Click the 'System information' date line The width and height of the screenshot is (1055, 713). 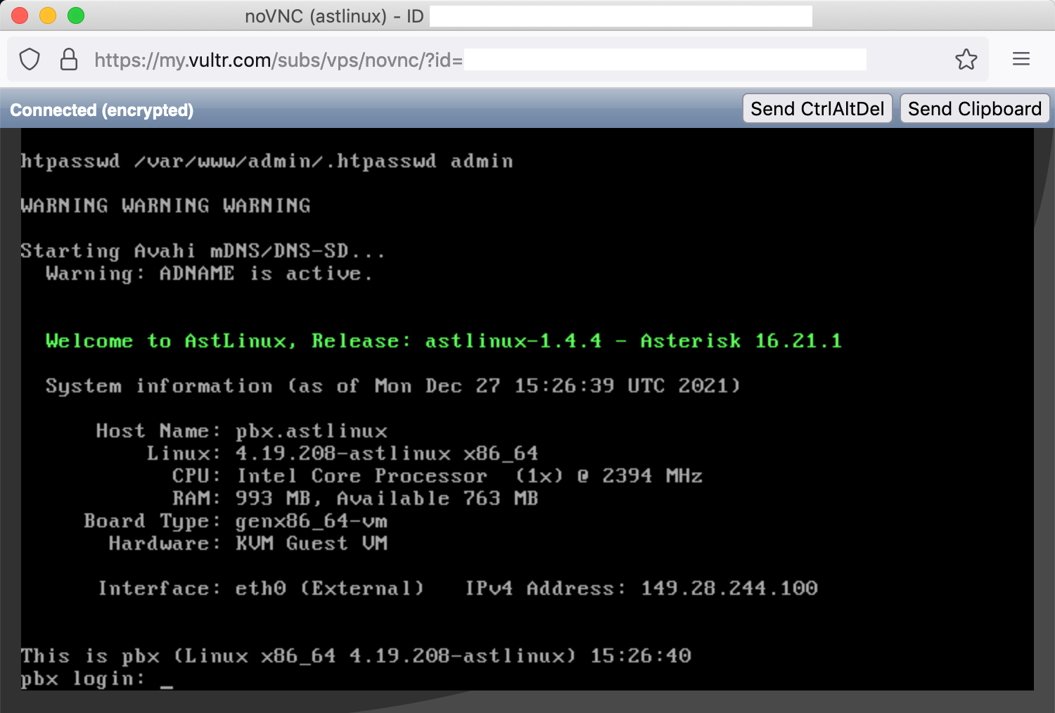pos(393,386)
